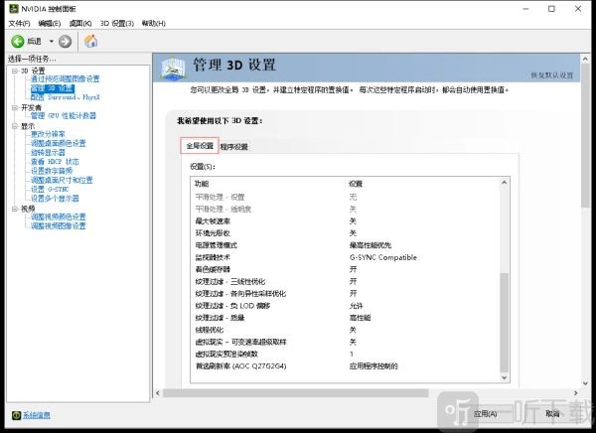Collapse the 3D 设置 tree node
This screenshot has width=596, height=433.
coord(14,71)
